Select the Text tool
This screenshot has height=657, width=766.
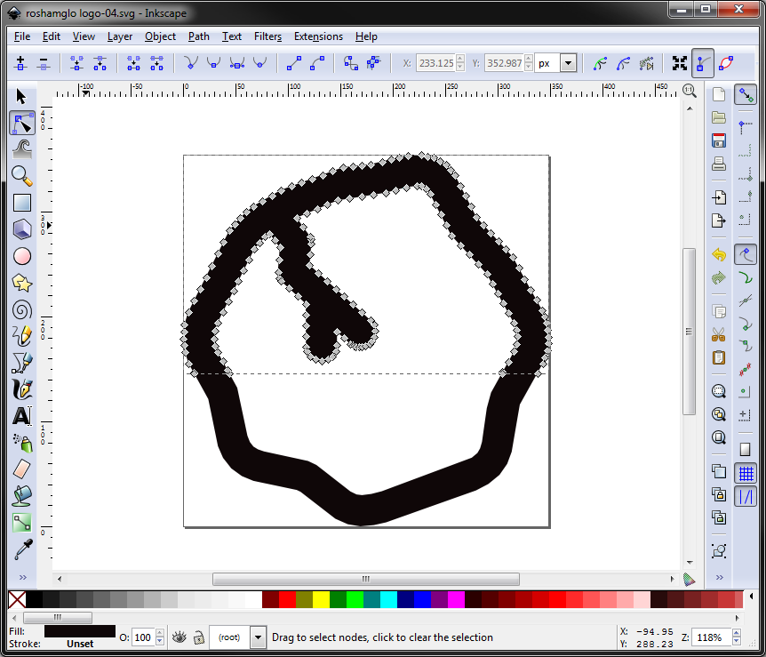pyautogui.click(x=22, y=416)
